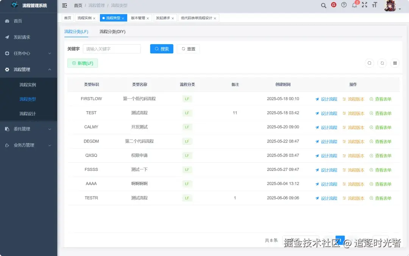Open the 首页 page tab
409x256 pixels.
point(67,18)
